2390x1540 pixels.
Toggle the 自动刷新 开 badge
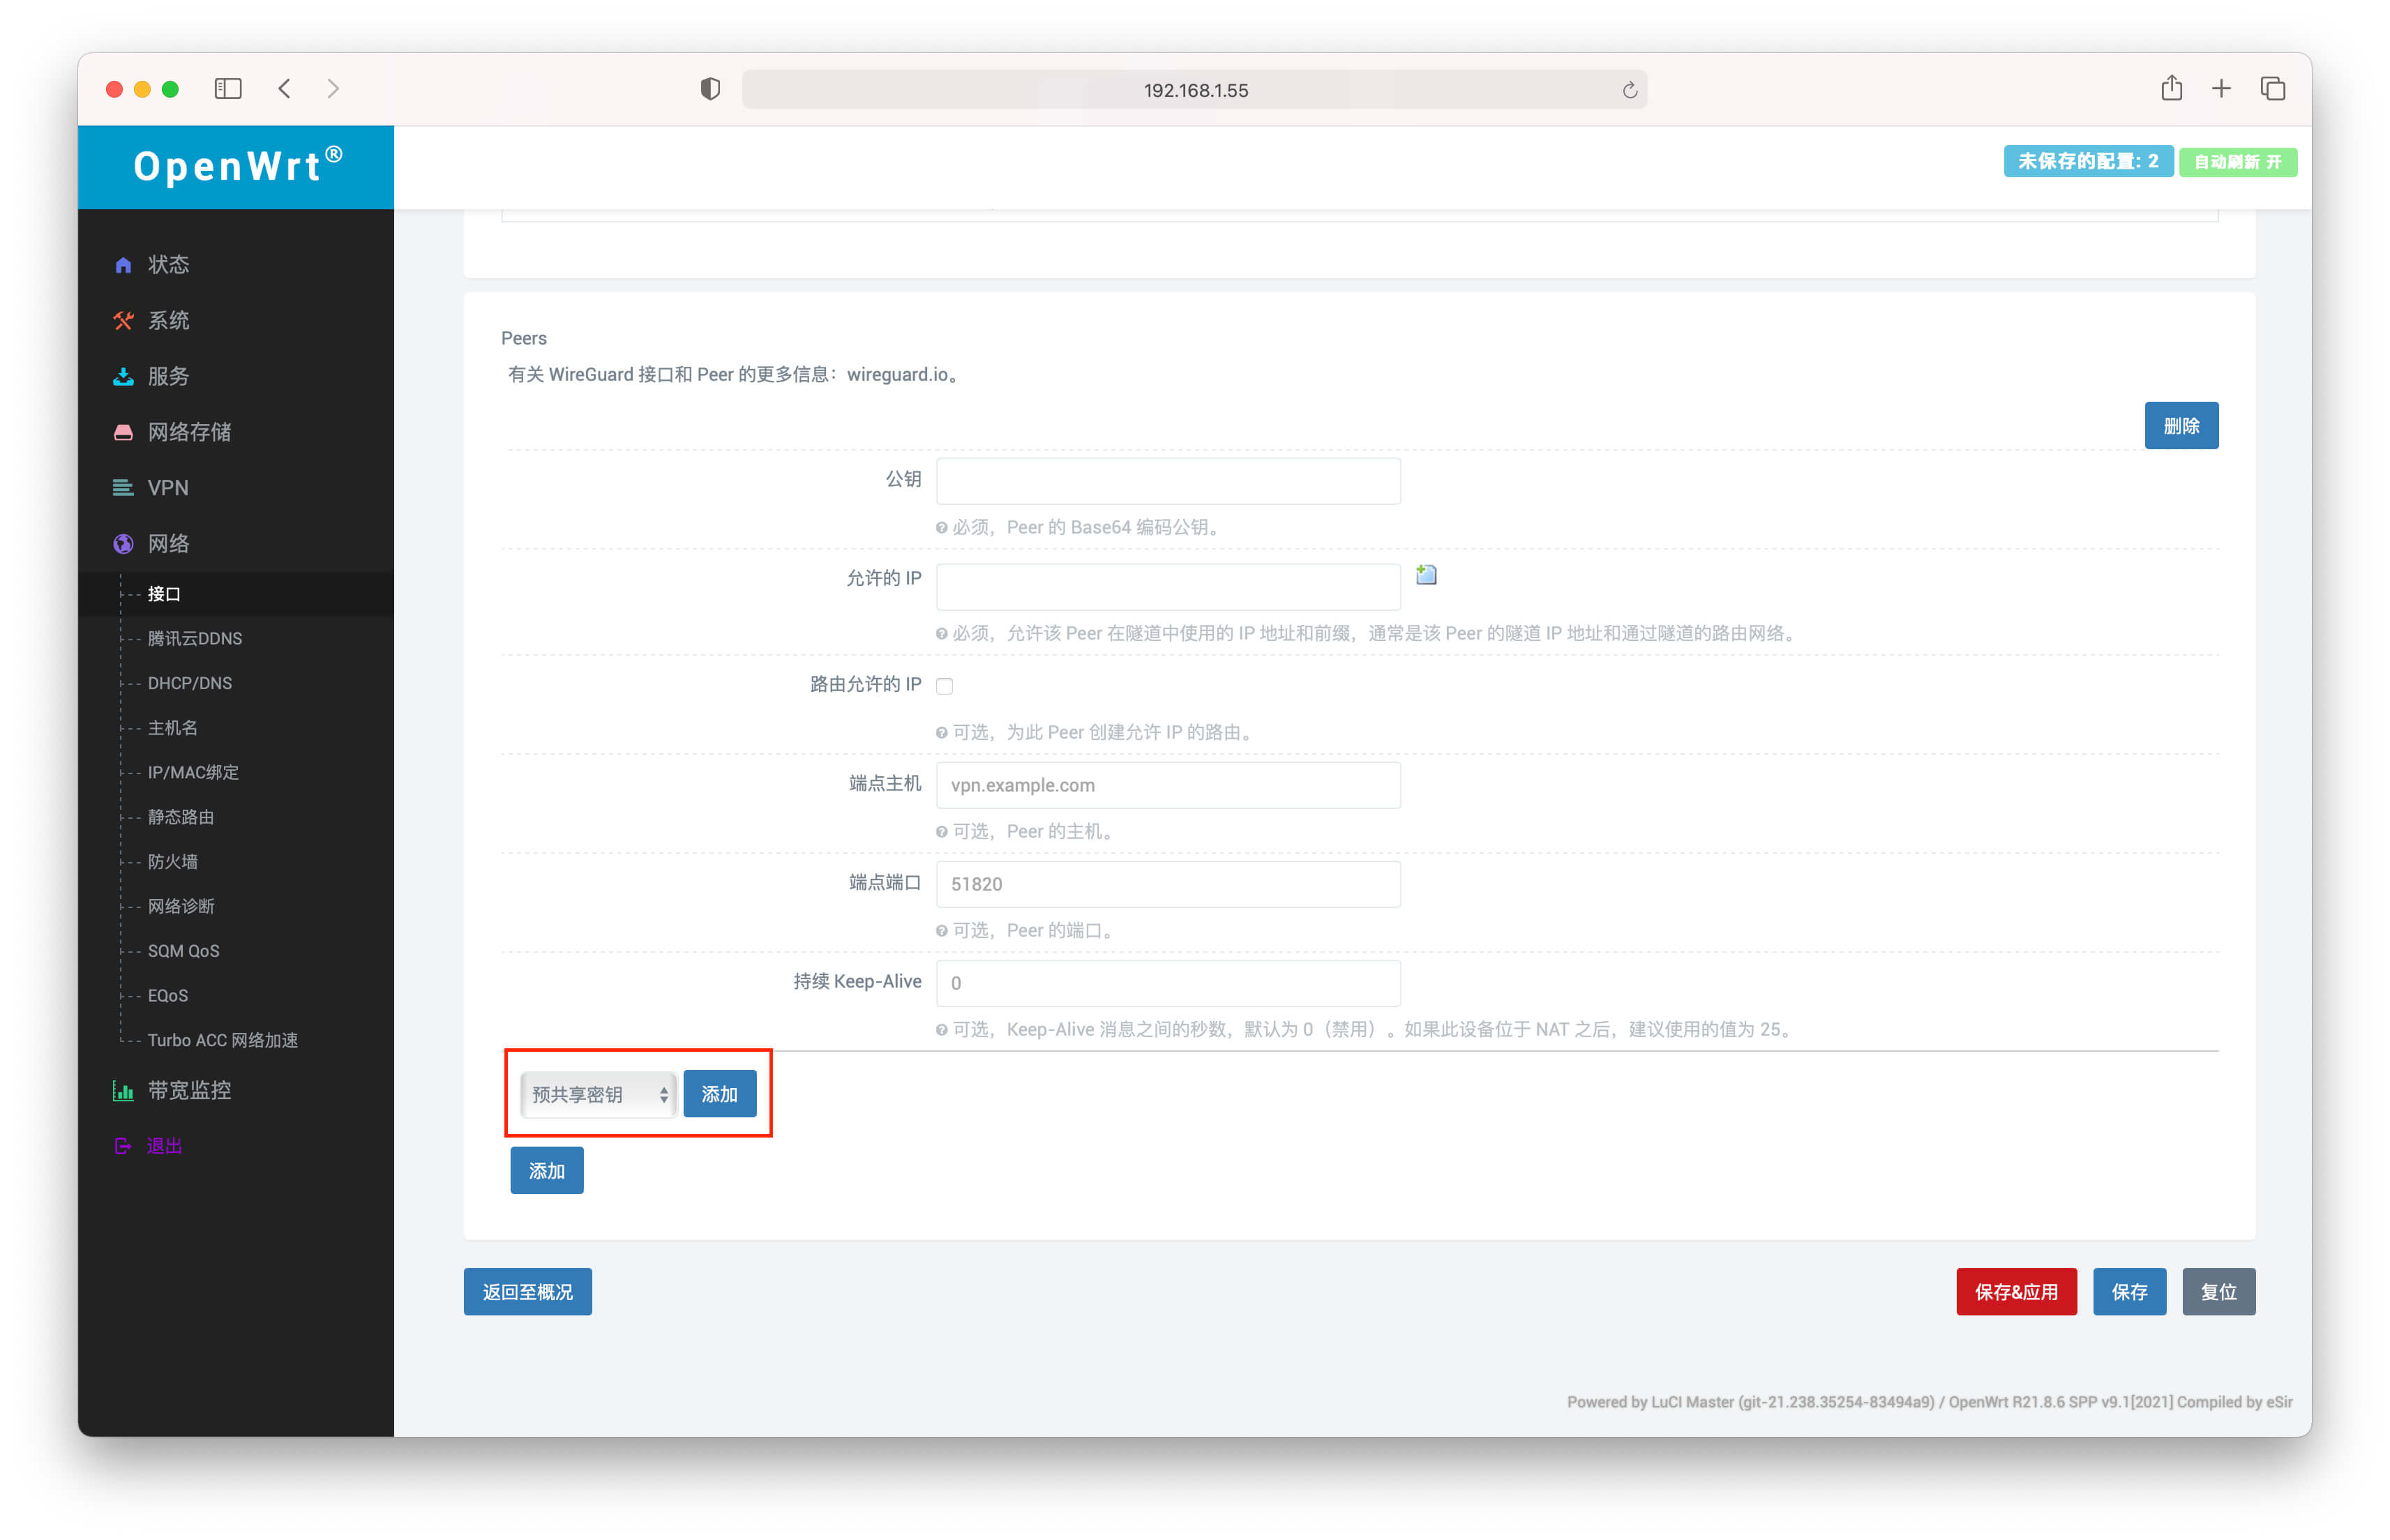[x=2237, y=162]
